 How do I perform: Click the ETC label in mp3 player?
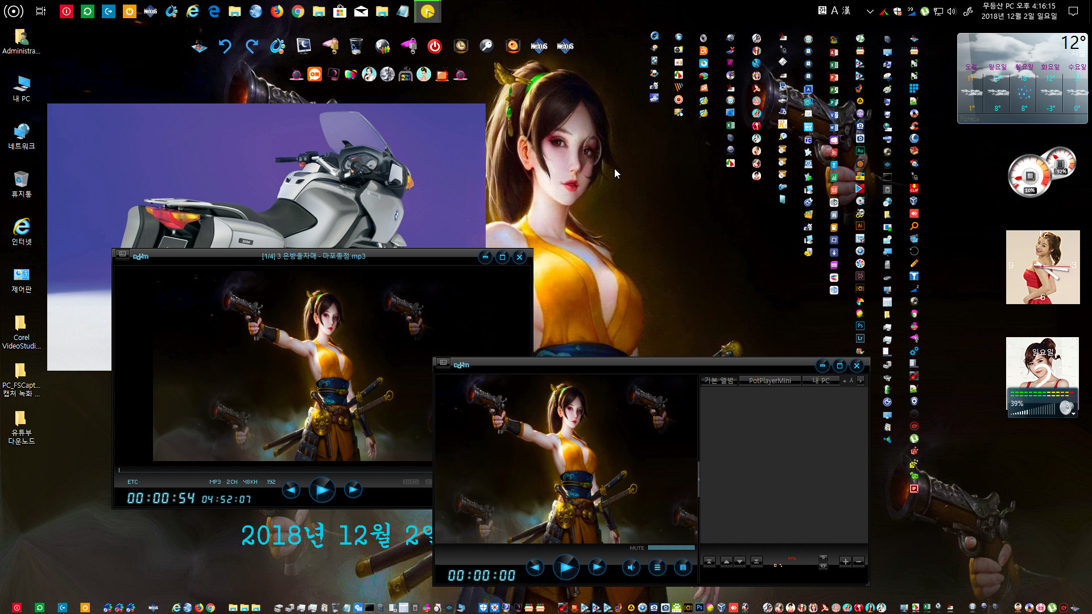pyautogui.click(x=133, y=482)
